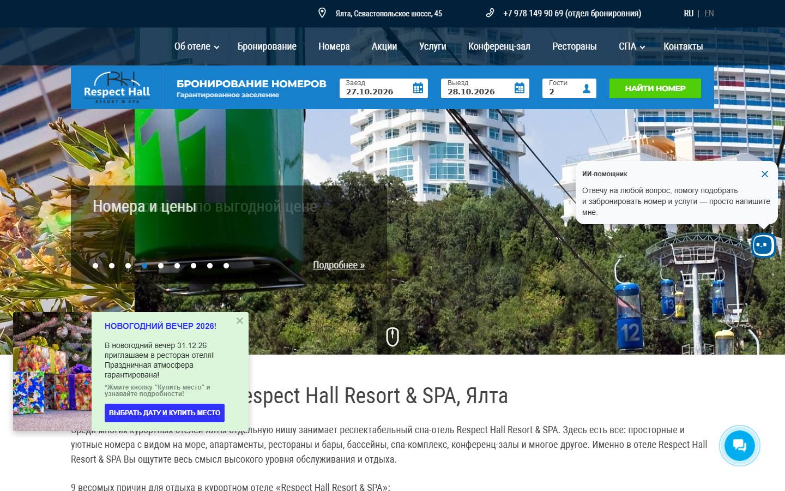
Task: Click the Ялта, Севастопольское шоссе address
Action: click(389, 14)
